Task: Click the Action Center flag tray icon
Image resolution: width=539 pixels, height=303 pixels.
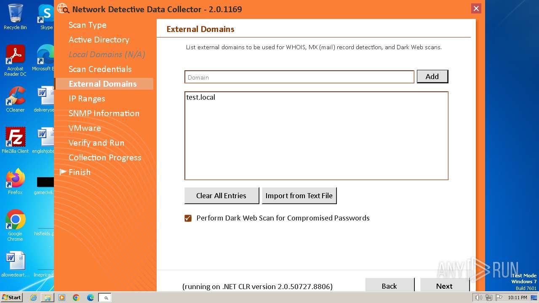Action: pyautogui.click(x=498, y=298)
